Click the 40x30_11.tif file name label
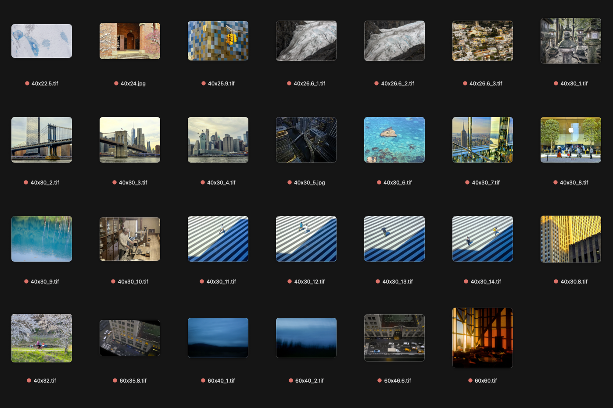Screen dimensions: 613x408 (x=221, y=281)
